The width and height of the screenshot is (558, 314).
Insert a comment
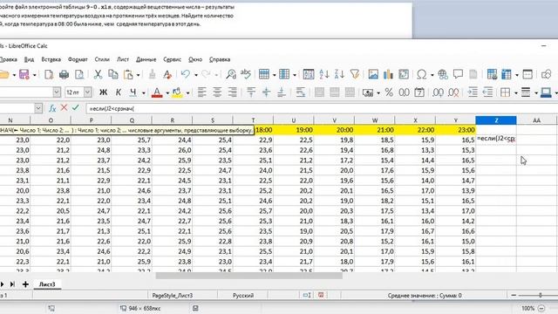point(458,74)
